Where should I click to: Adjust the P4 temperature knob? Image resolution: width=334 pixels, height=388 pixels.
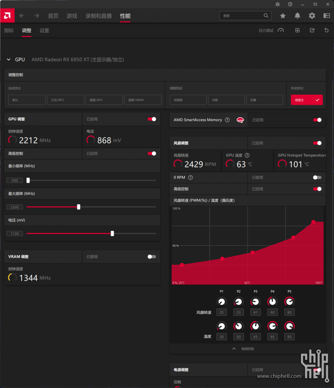[x=272, y=326]
